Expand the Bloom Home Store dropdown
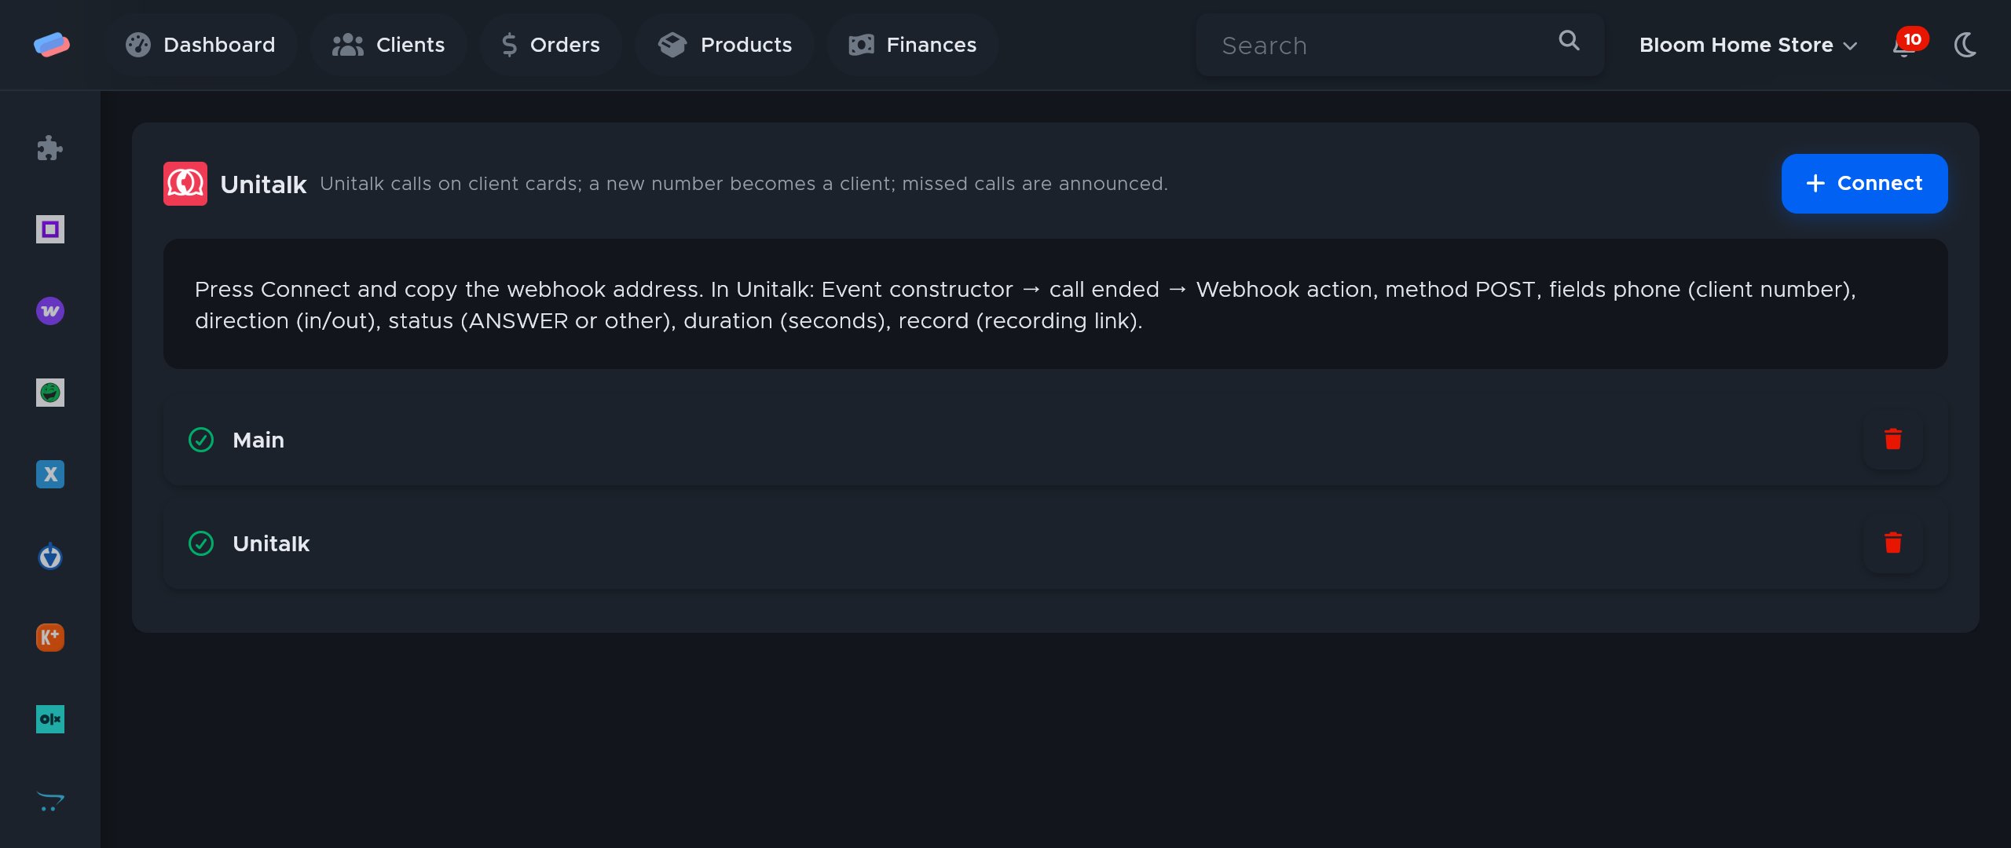Screen dimensions: 2011x848 point(1748,45)
